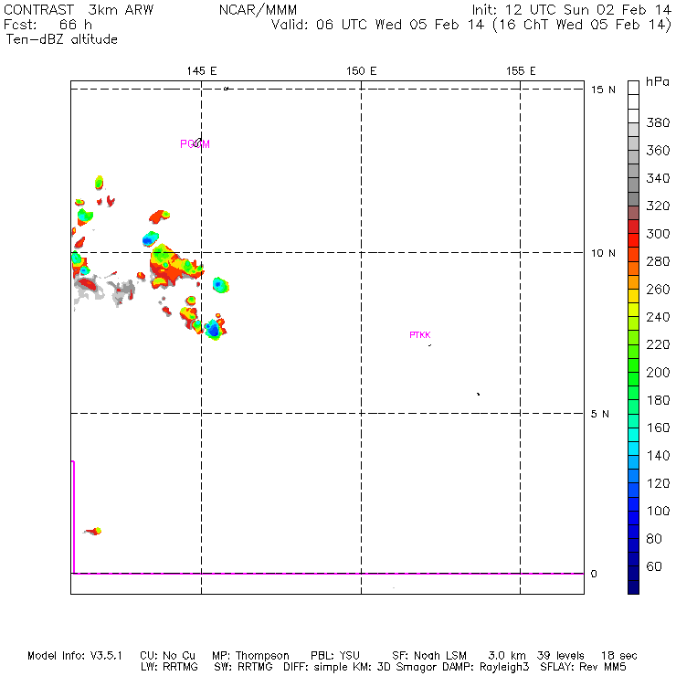Image resolution: width=676 pixels, height=676 pixels.
Task: Click the 'SF: Noah LSM' text
Action: (429, 656)
